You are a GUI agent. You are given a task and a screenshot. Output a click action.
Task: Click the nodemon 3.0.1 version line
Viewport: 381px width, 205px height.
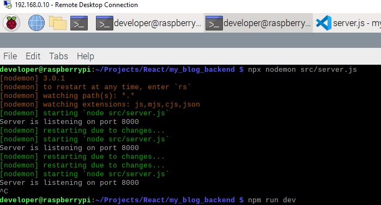click(32, 78)
